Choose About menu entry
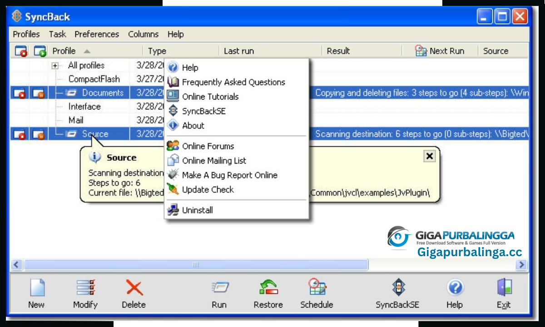The image size is (545, 327). coord(237,126)
